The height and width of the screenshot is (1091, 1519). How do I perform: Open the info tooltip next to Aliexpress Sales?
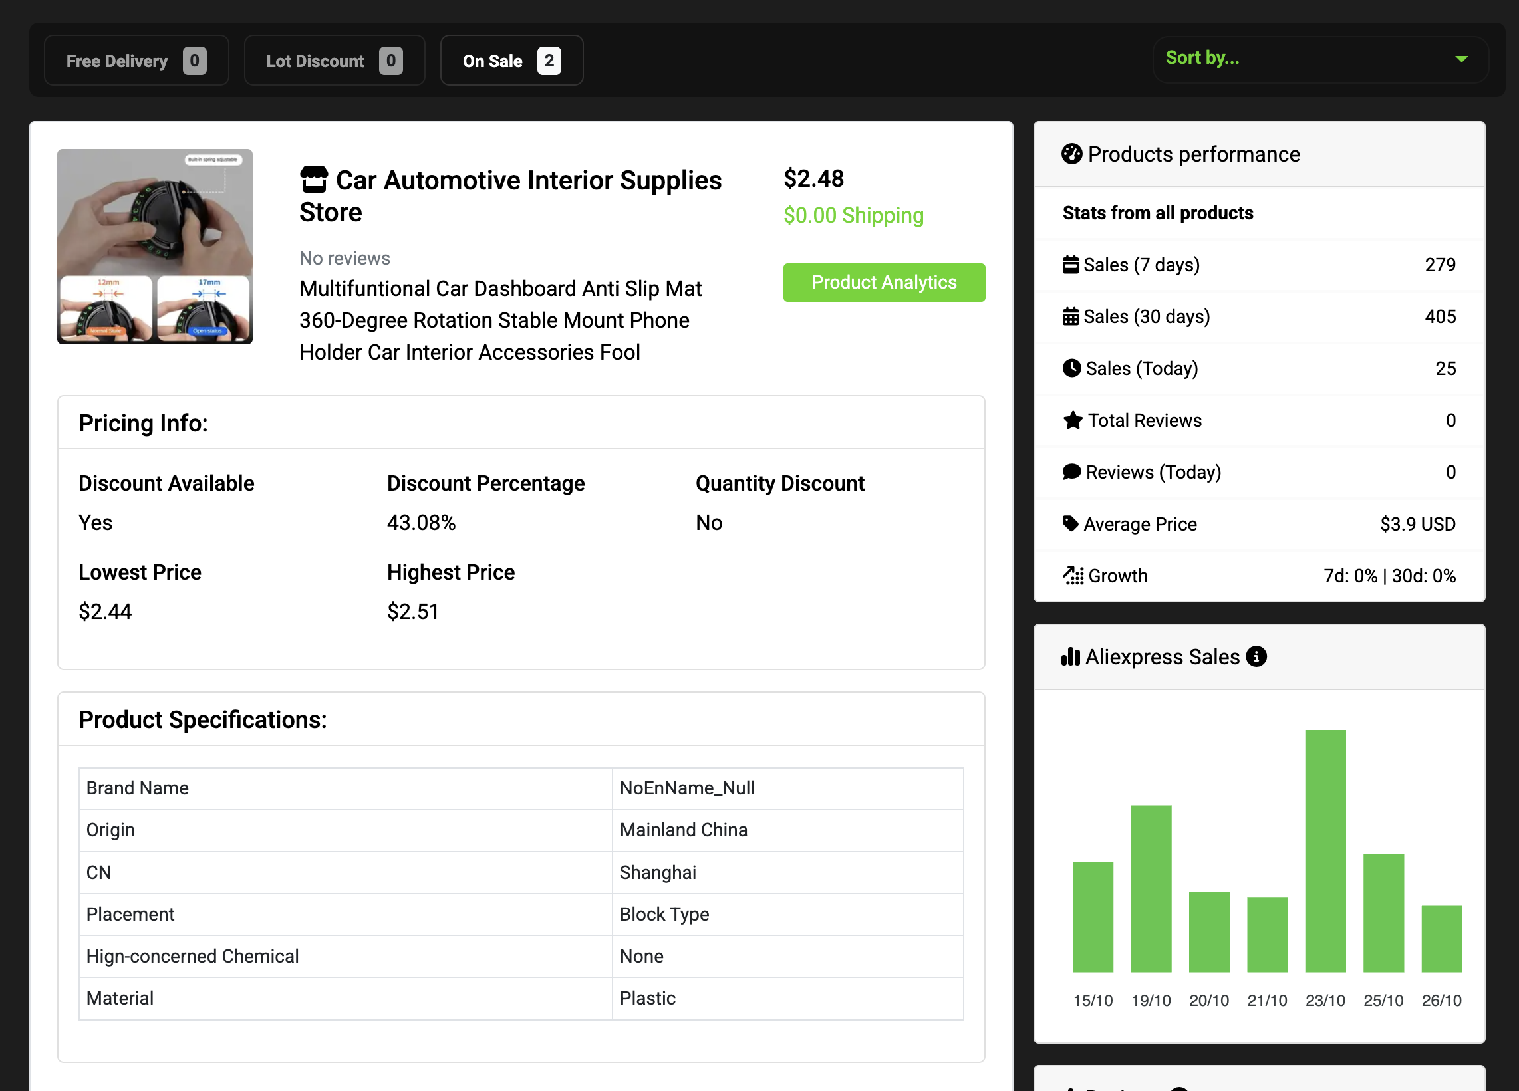(x=1256, y=656)
